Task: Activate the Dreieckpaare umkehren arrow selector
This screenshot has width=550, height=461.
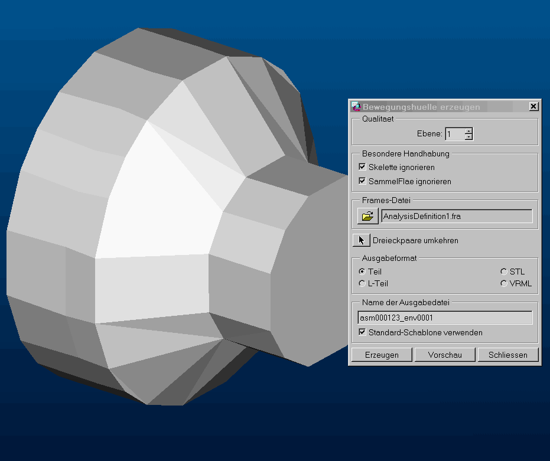Action: pos(362,240)
